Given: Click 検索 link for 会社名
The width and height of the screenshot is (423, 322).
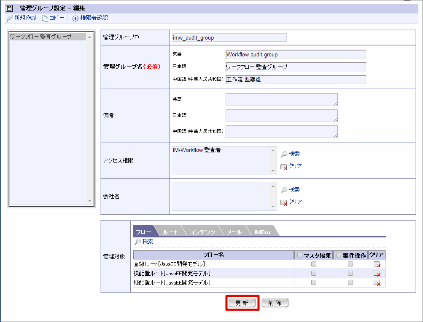Looking at the screenshot, I should (294, 189).
